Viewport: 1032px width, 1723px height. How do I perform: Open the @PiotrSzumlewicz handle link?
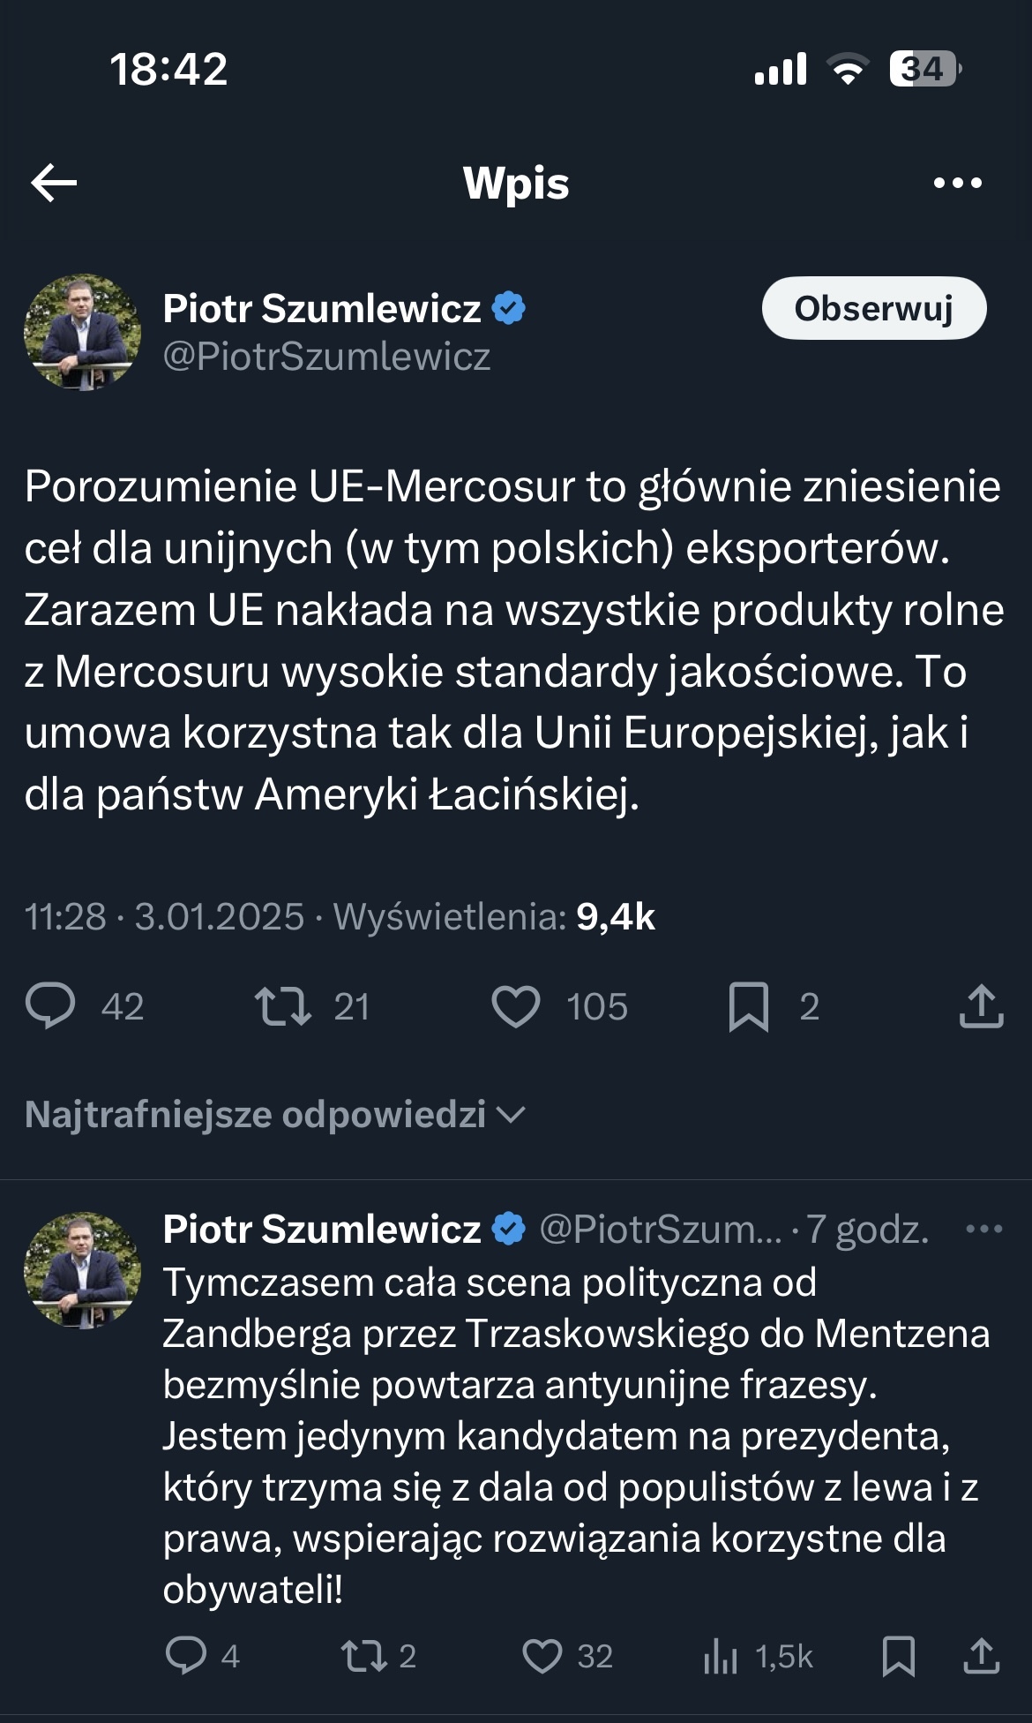coord(326,357)
